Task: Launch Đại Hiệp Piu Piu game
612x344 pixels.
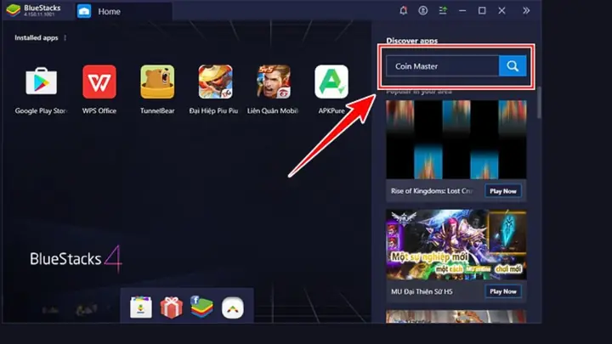Action: [x=215, y=82]
